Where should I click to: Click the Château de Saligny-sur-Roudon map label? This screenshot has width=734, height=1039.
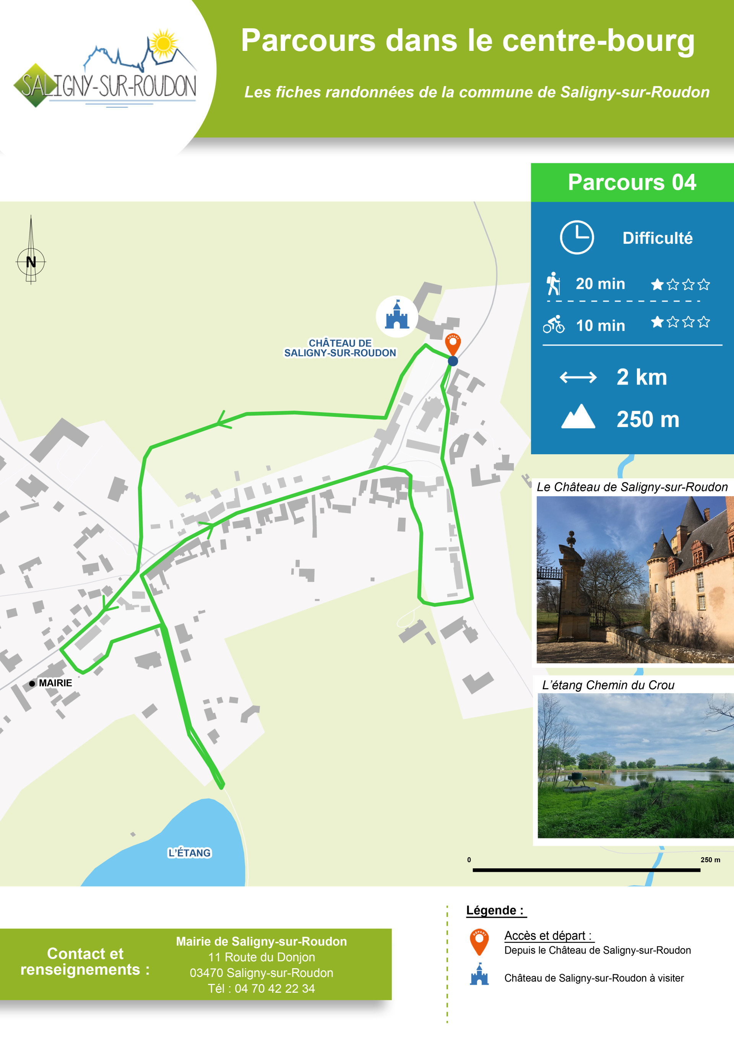coord(340,348)
